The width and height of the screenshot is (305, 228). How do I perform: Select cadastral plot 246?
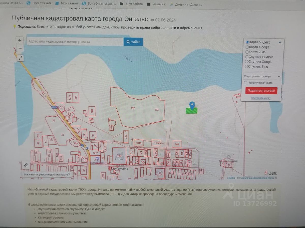click(x=177, y=144)
